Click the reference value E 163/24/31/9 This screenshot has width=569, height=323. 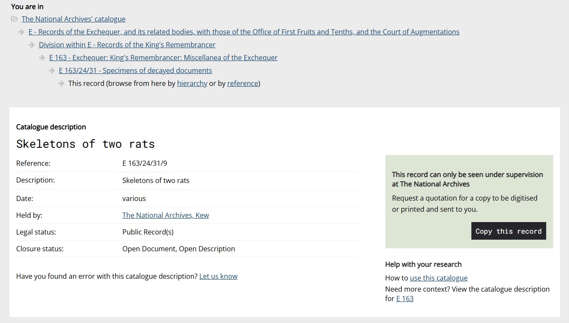(148, 163)
